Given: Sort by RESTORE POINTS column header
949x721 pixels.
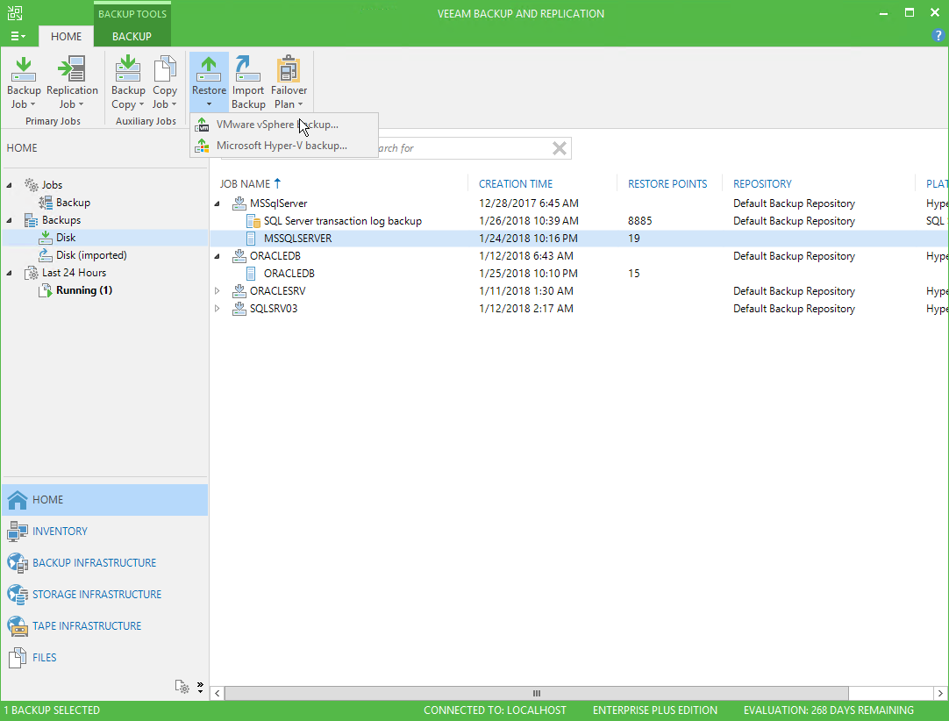Looking at the screenshot, I should tap(667, 184).
